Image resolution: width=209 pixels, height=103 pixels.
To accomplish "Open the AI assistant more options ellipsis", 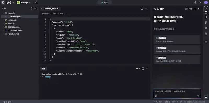I will 195,9.
